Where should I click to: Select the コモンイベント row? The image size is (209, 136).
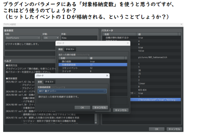[x=93, y=68]
